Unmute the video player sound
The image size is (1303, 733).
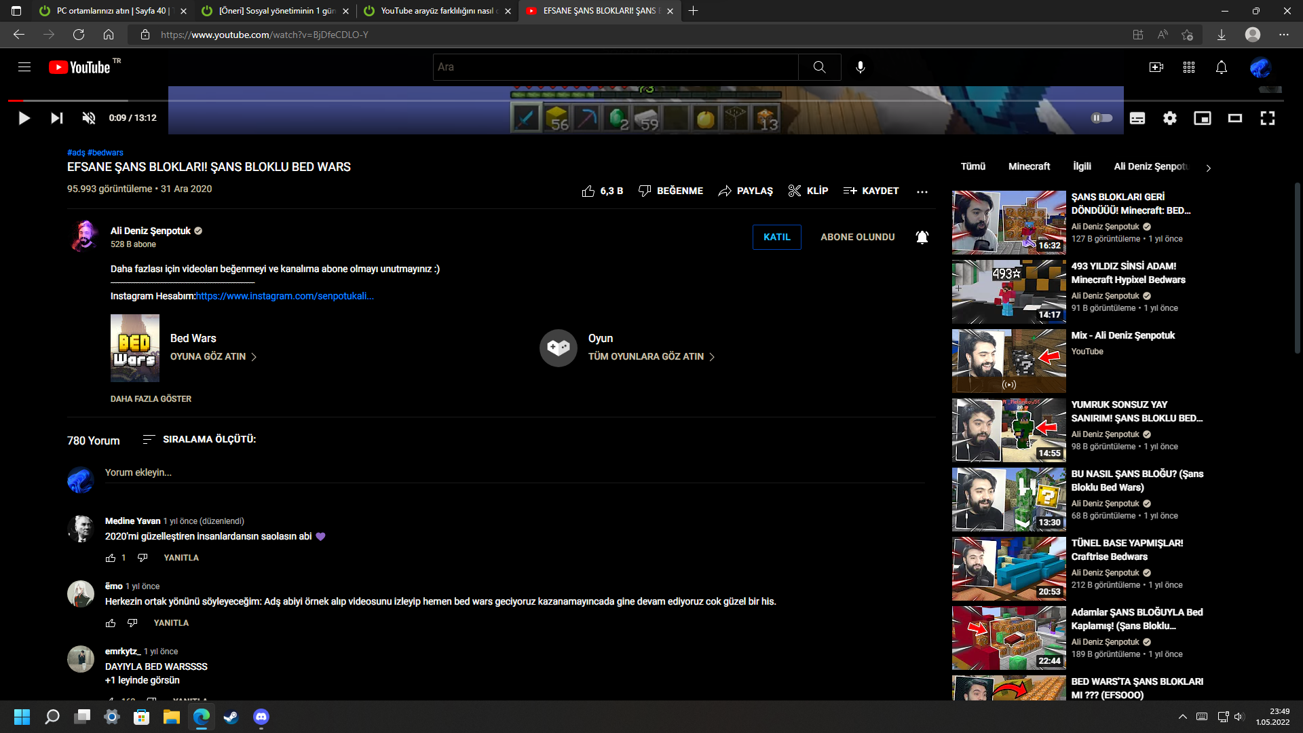click(x=89, y=118)
